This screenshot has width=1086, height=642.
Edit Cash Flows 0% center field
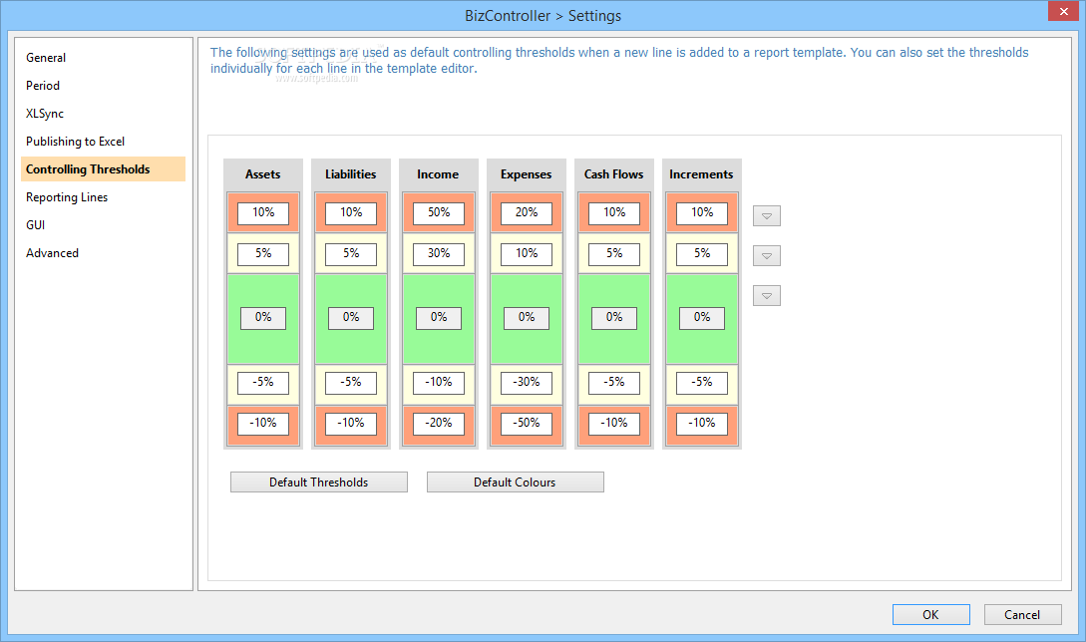(x=614, y=318)
